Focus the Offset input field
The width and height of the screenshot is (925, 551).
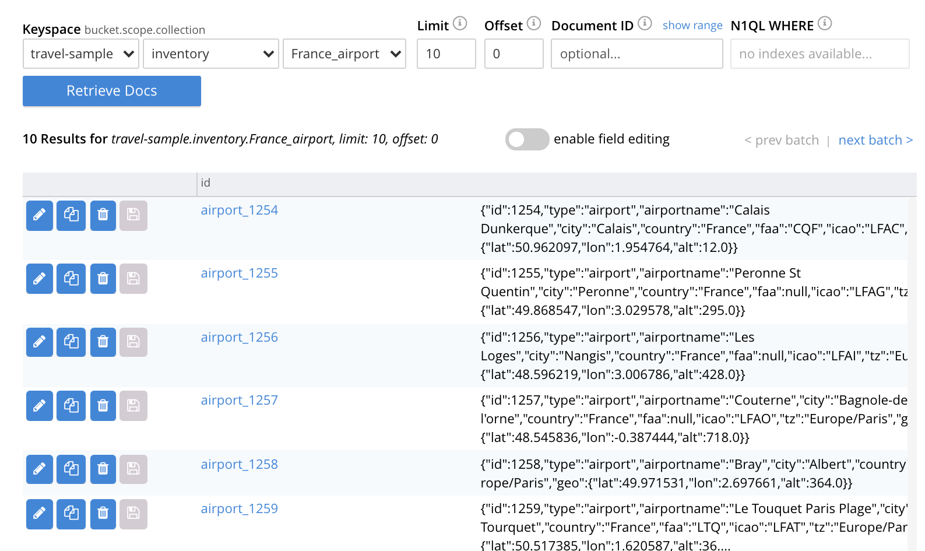pyautogui.click(x=514, y=54)
